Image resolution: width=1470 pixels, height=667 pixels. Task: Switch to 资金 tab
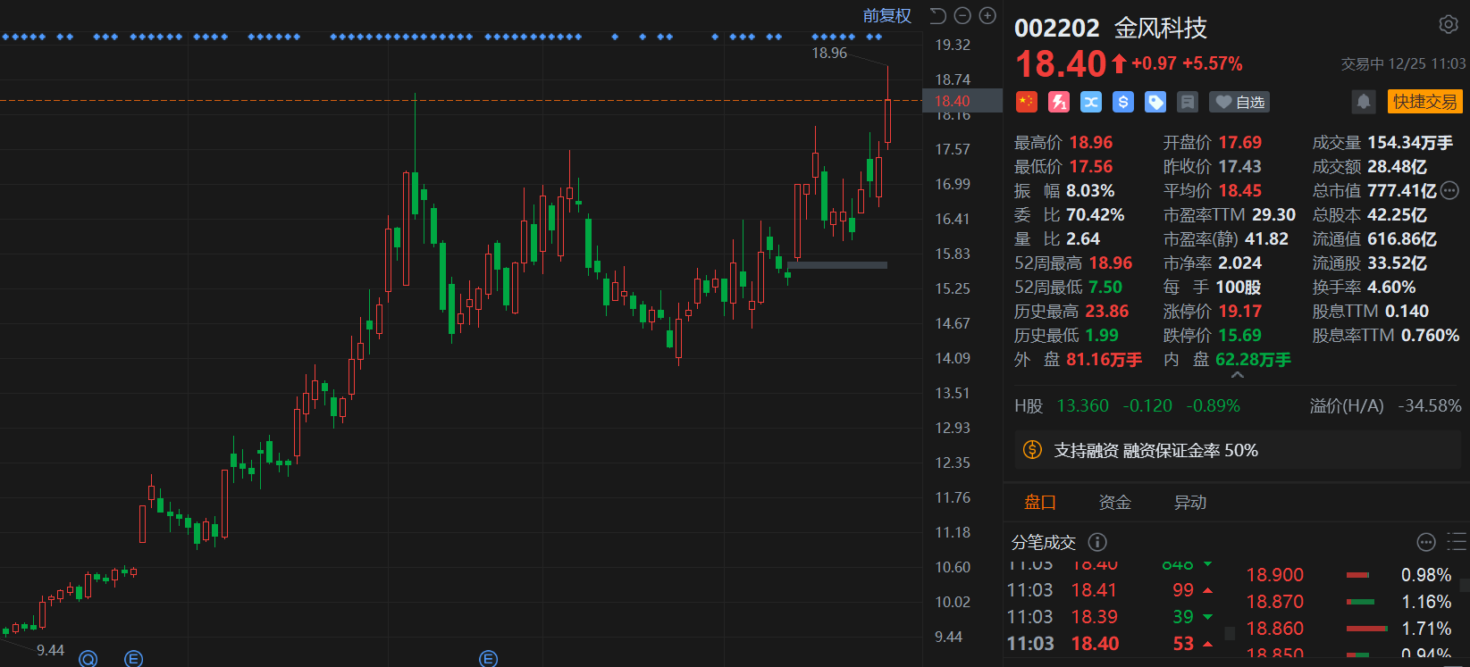tap(1114, 503)
